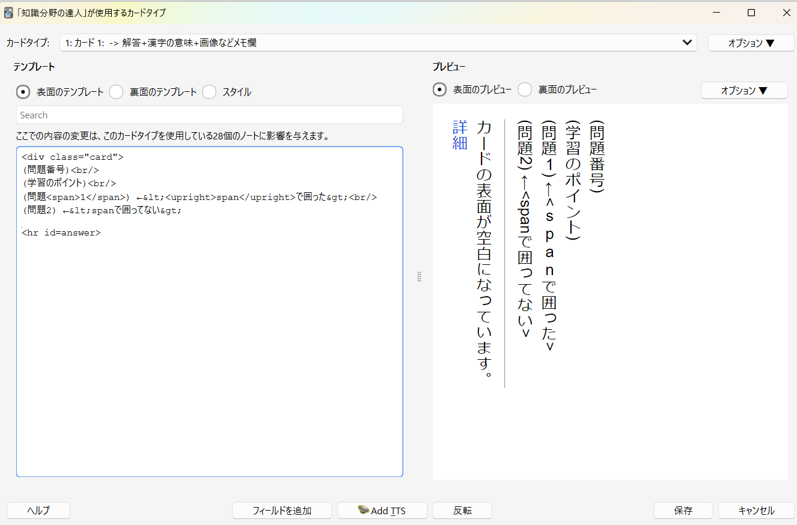Click inside the template code editor
797x525 pixels.
click(209, 311)
